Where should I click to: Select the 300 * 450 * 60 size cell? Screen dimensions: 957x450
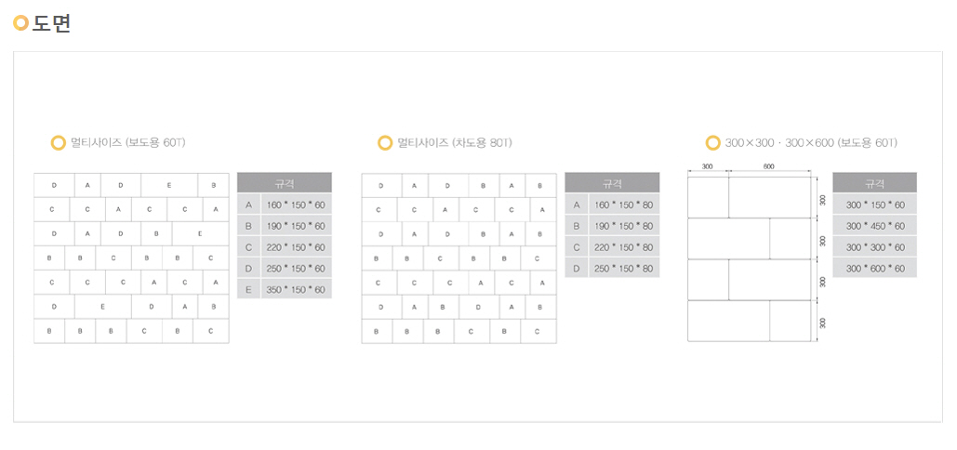click(x=875, y=226)
